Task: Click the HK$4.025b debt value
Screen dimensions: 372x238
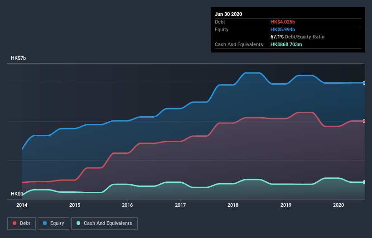Action: tap(283, 22)
